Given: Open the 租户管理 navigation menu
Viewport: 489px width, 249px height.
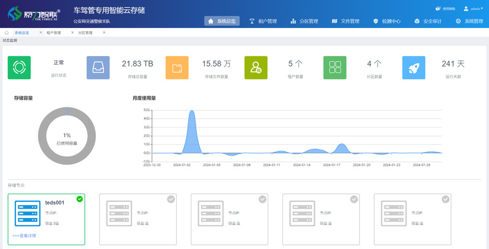Looking at the screenshot, I should pyautogui.click(x=263, y=21).
